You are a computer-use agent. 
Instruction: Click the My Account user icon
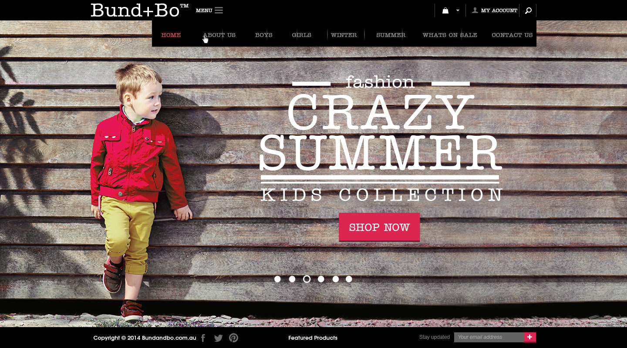tap(475, 10)
